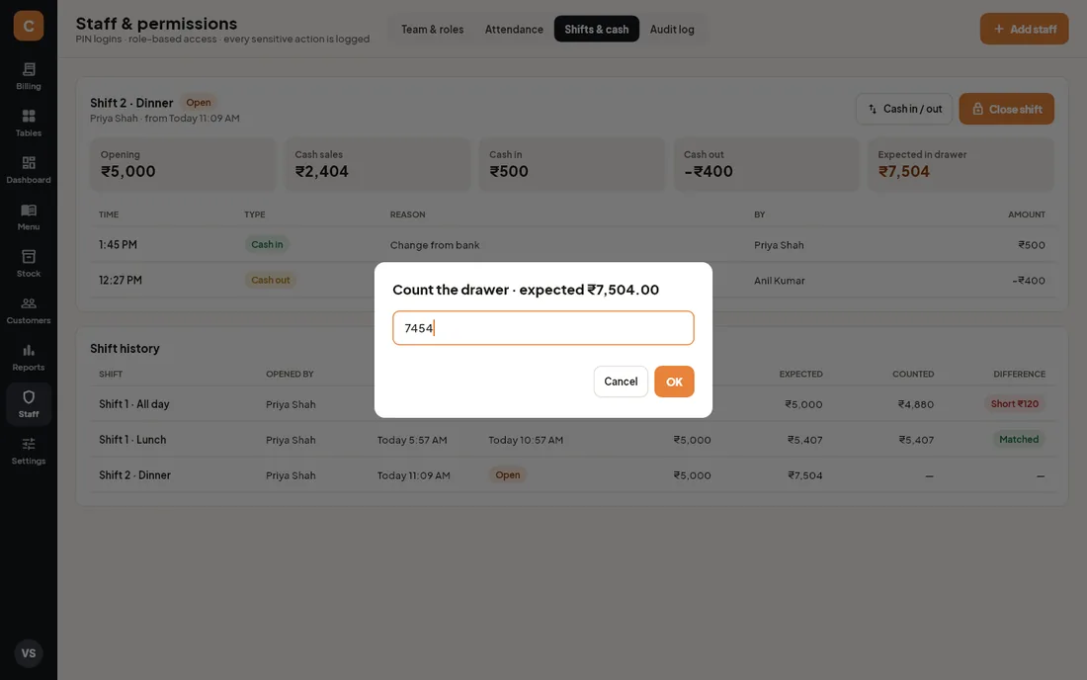
Task: Confirm the drawer count with OK
Action: coord(674,382)
